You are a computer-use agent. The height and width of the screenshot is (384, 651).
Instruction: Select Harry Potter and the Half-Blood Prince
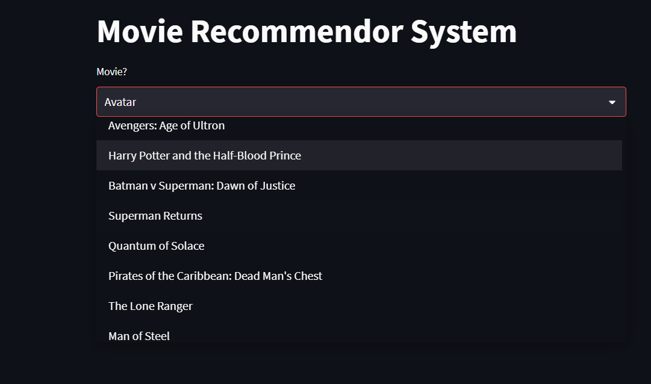(204, 155)
